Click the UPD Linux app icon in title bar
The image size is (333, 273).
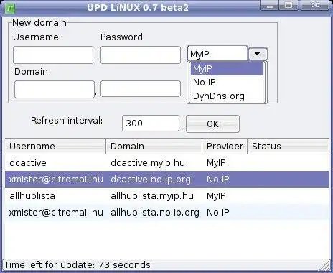(x=10, y=9)
